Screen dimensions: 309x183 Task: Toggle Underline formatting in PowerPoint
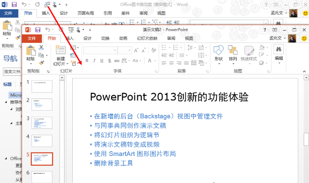(x=102, y=61)
